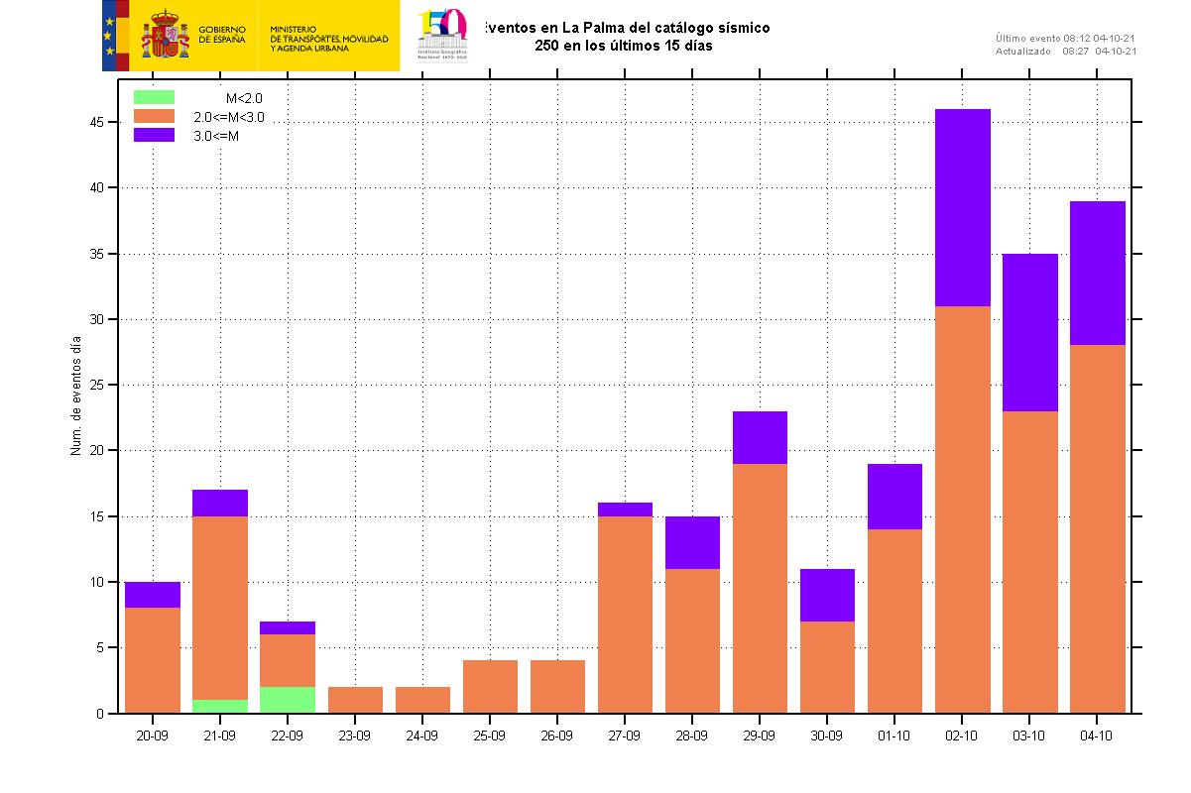Click the y-axis tick value 25
This screenshot has height=793, width=1191.
coord(97,385)
